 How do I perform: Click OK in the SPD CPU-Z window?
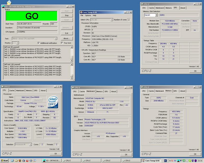(x=195, y=71)
